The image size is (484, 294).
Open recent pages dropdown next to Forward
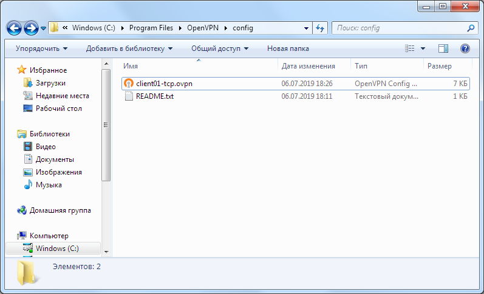43,28
